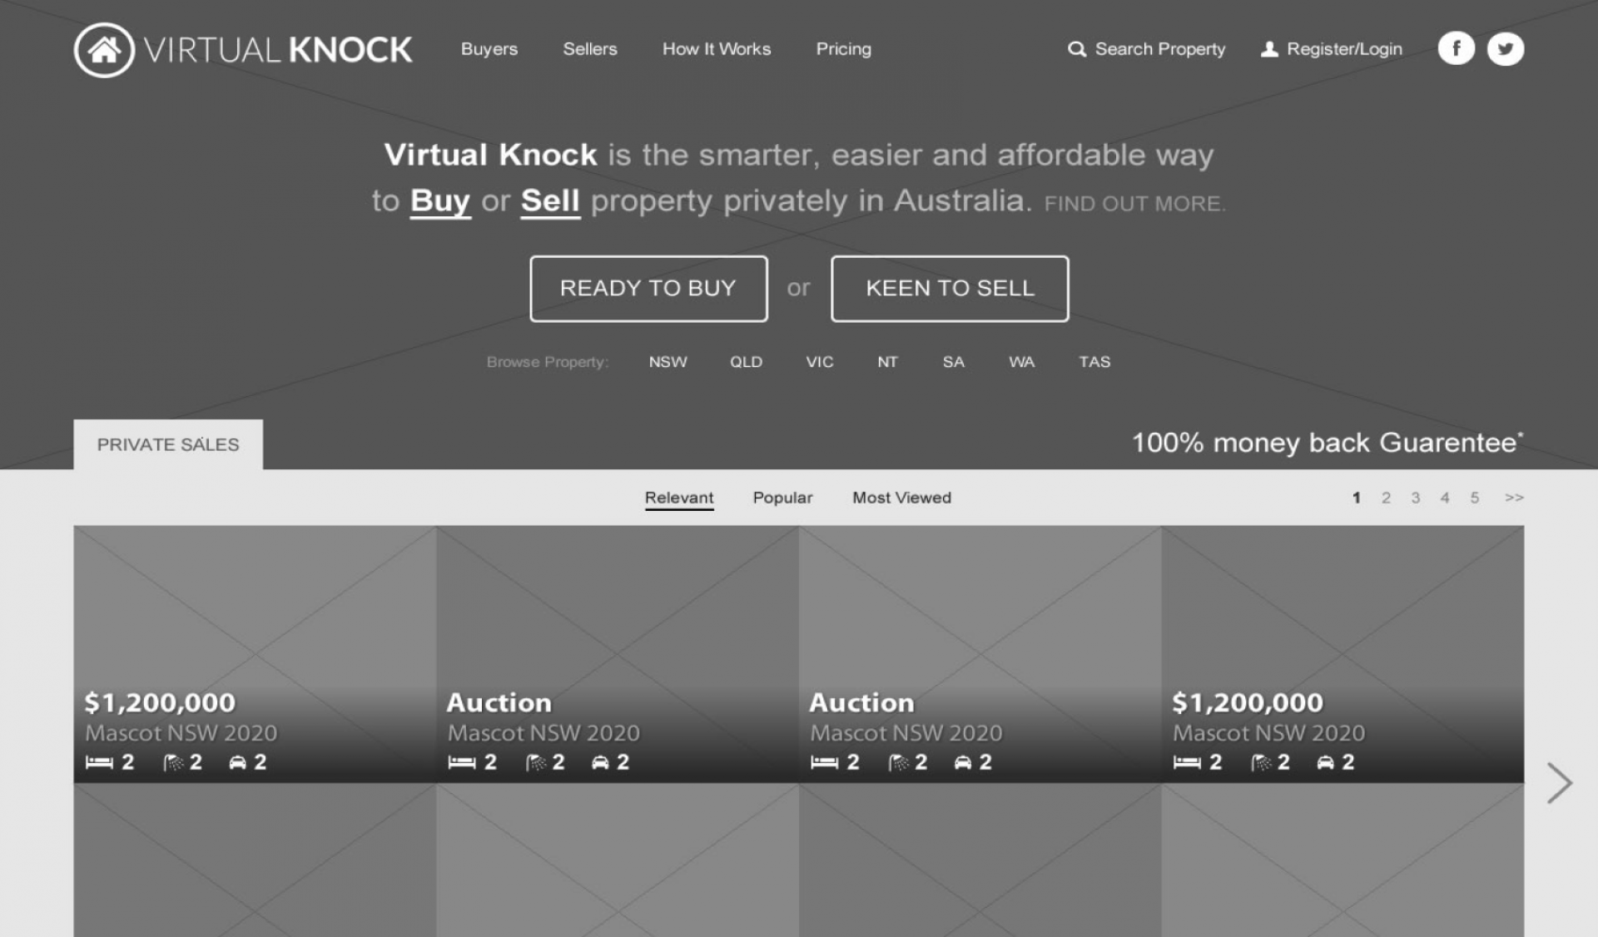Open the Twitter social icon

(x=1505, y=49)
